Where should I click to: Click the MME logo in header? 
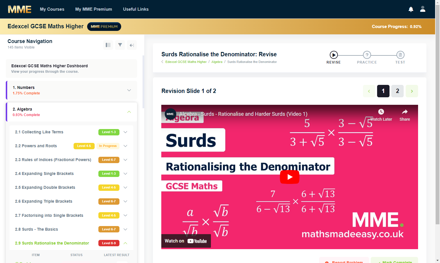[20, 9]
